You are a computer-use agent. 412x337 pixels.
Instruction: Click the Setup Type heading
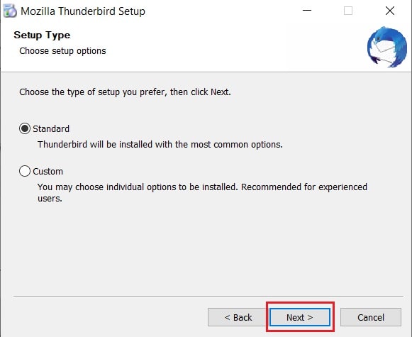coord(42,35)
